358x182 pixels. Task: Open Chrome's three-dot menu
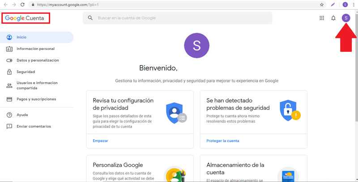point(354,4)
